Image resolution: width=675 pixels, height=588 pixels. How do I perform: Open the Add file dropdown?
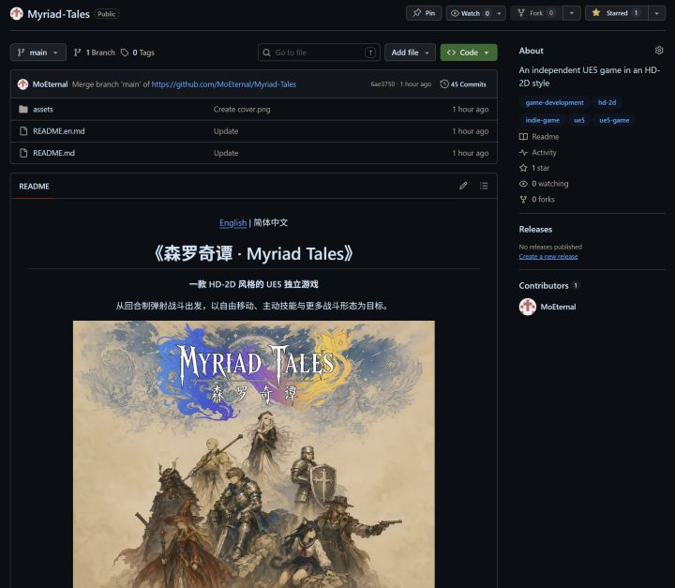click(x=410, y=53)
